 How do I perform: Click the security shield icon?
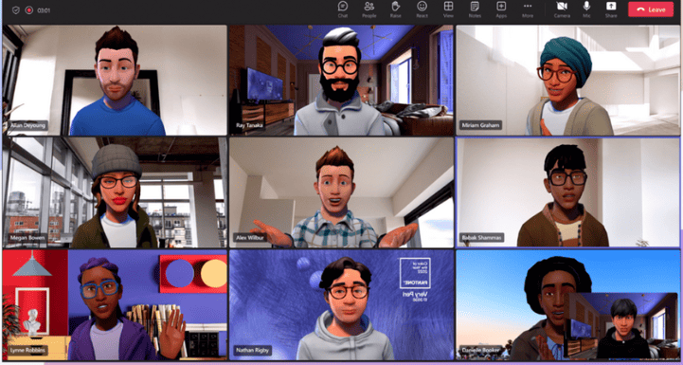[16, 10]
